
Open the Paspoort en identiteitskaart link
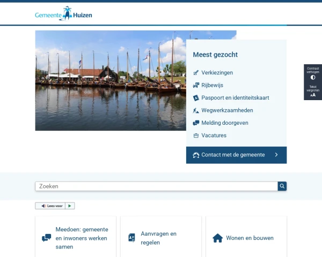click(x=235, y=98)
